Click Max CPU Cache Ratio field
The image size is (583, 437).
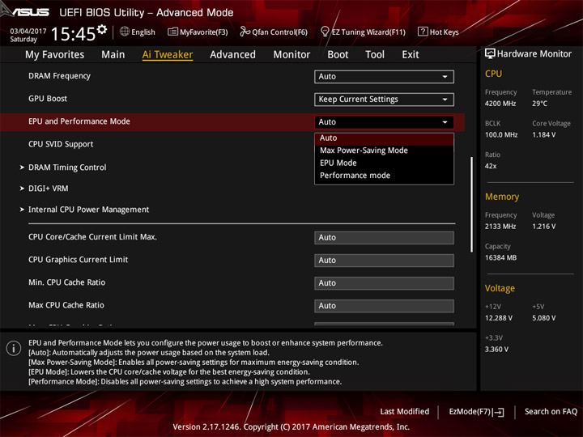pos(384,305)
